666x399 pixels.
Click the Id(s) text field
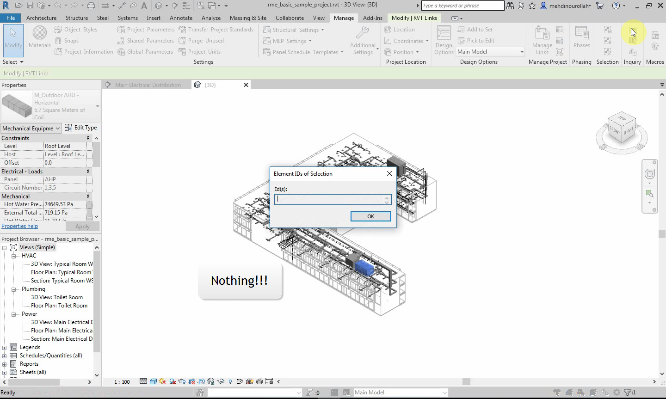point(330,199)
